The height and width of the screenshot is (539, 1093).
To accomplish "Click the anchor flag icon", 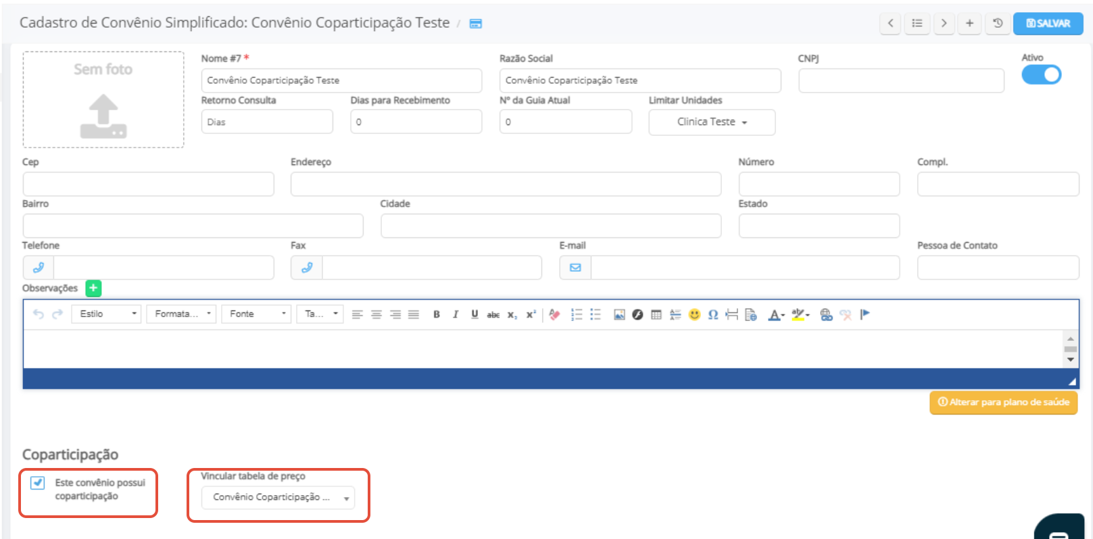I will point(865,314).
